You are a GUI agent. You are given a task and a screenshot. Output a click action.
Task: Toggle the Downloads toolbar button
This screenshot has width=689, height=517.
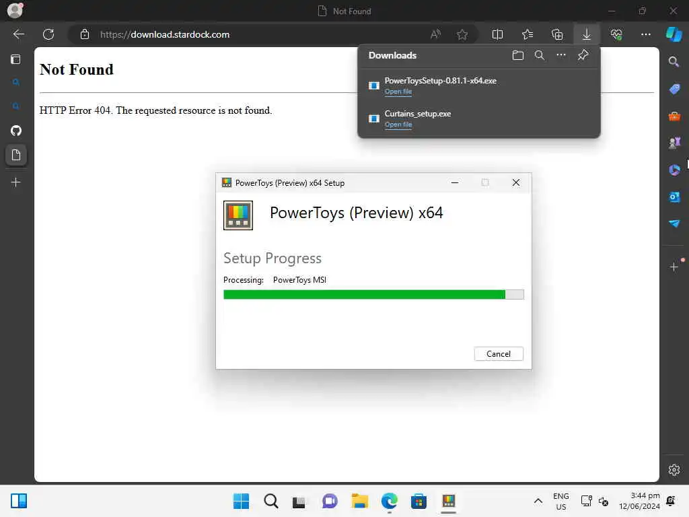[x=587, y=34]
